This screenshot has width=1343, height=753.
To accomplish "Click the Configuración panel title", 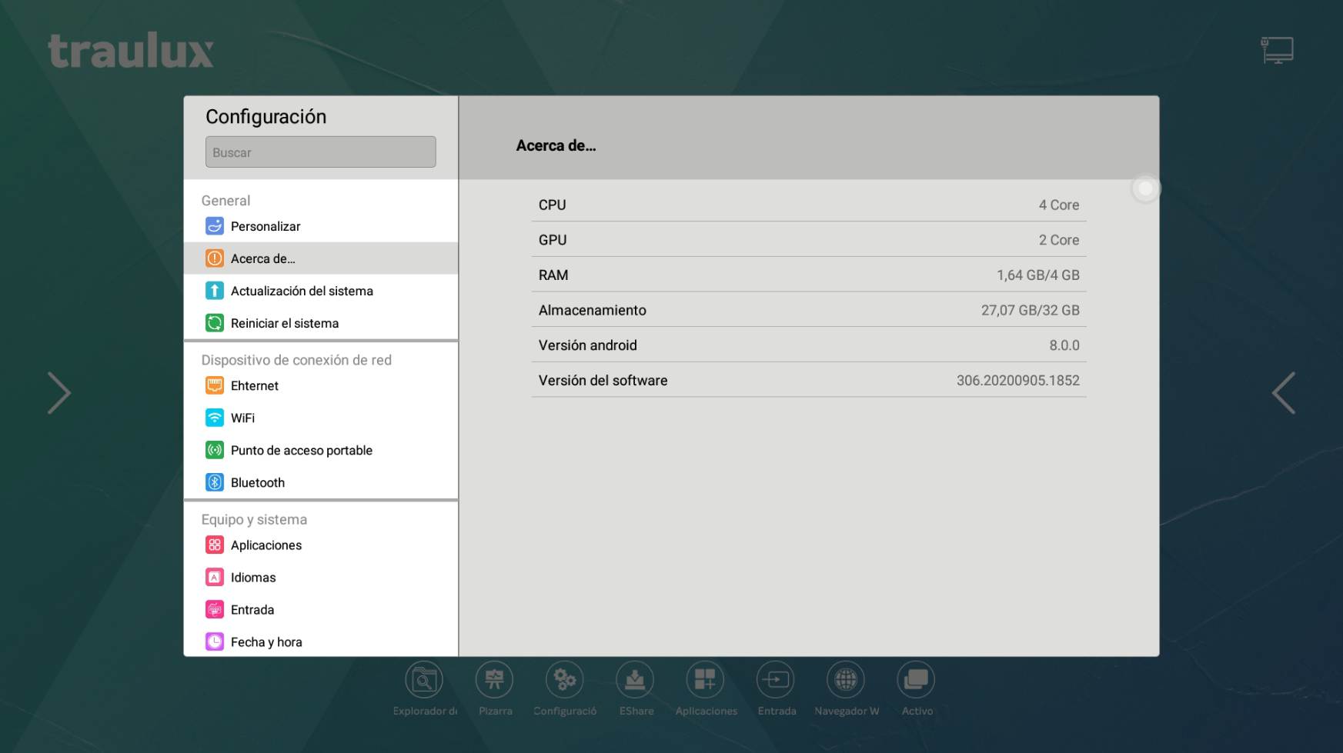I will 266,117.
